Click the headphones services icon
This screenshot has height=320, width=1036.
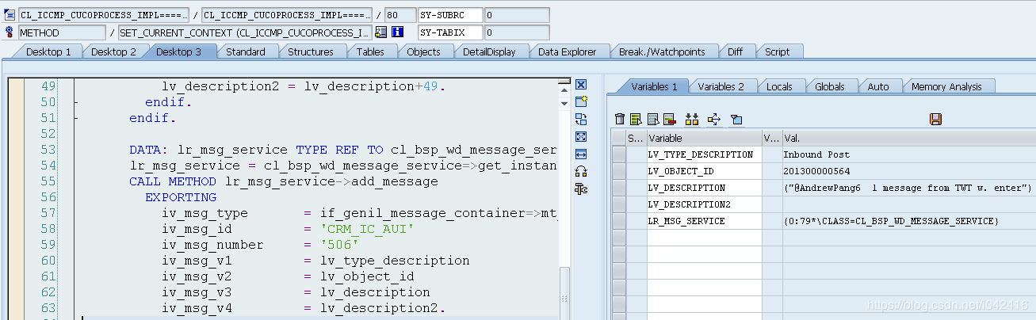(580, 171)
